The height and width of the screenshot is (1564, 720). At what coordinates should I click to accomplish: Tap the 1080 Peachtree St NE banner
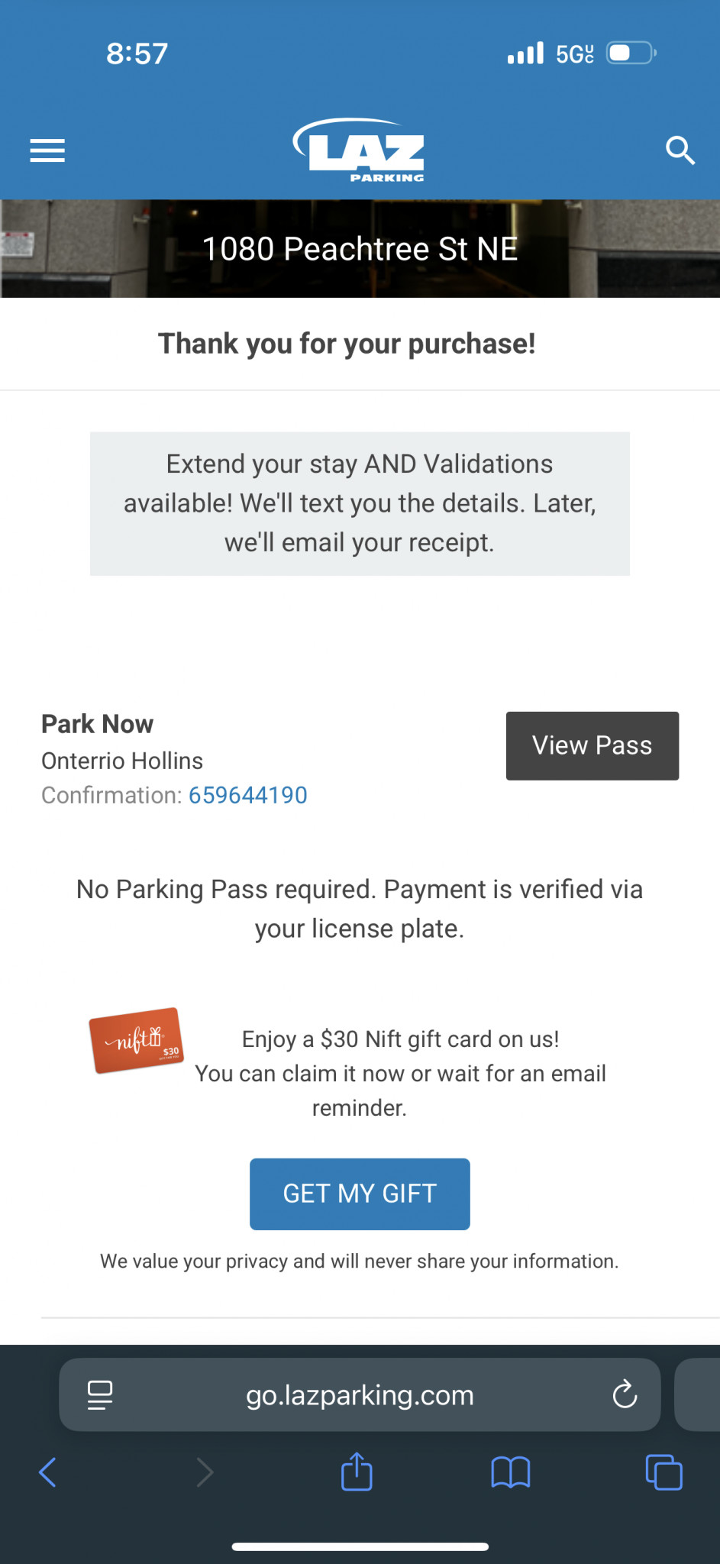click(360, 249)
